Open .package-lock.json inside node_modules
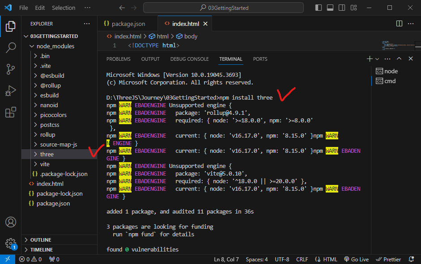 tap(60, 174)
